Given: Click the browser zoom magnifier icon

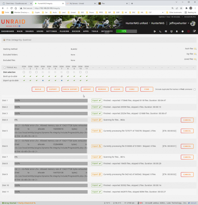Looking at the screenshot, I should 172,8.
